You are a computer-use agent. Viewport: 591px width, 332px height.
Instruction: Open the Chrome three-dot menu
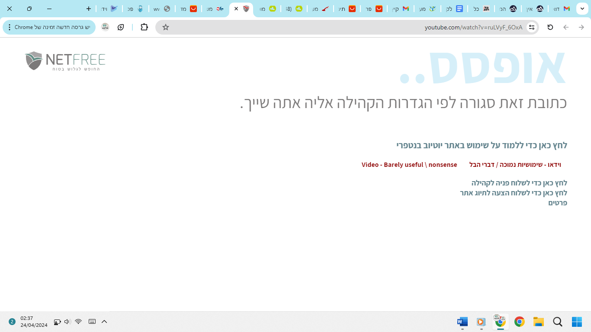9,27
